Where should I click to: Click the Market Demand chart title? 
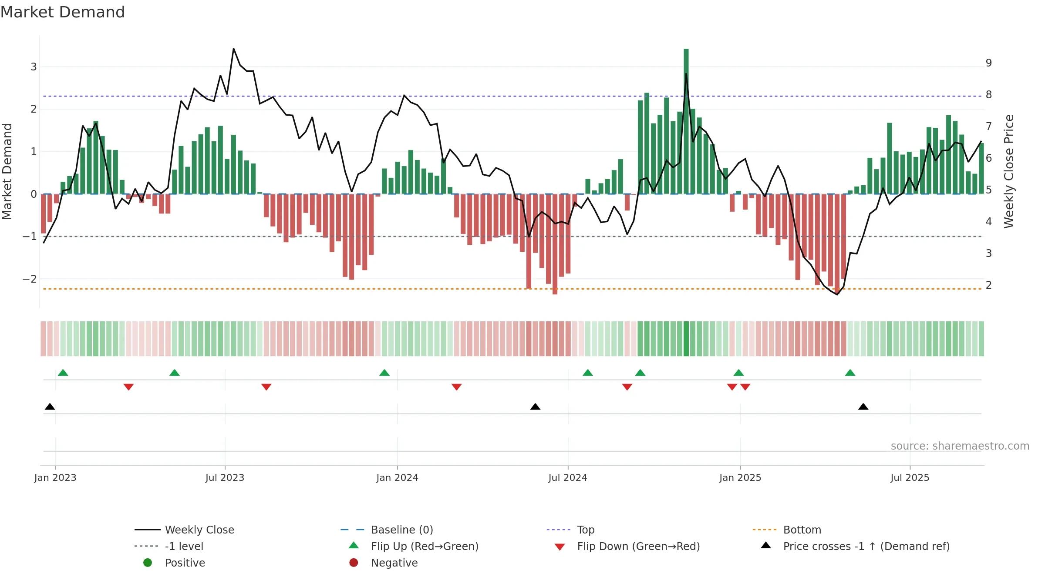click(x=63, y=12)
